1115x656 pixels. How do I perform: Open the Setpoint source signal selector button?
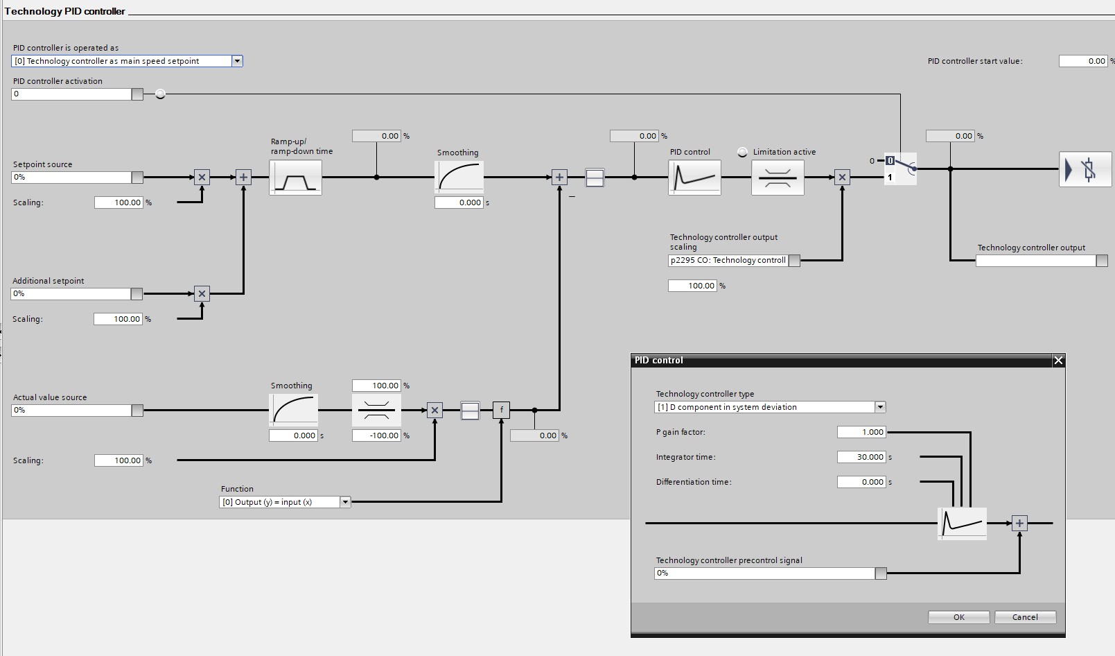click(137, 178)
